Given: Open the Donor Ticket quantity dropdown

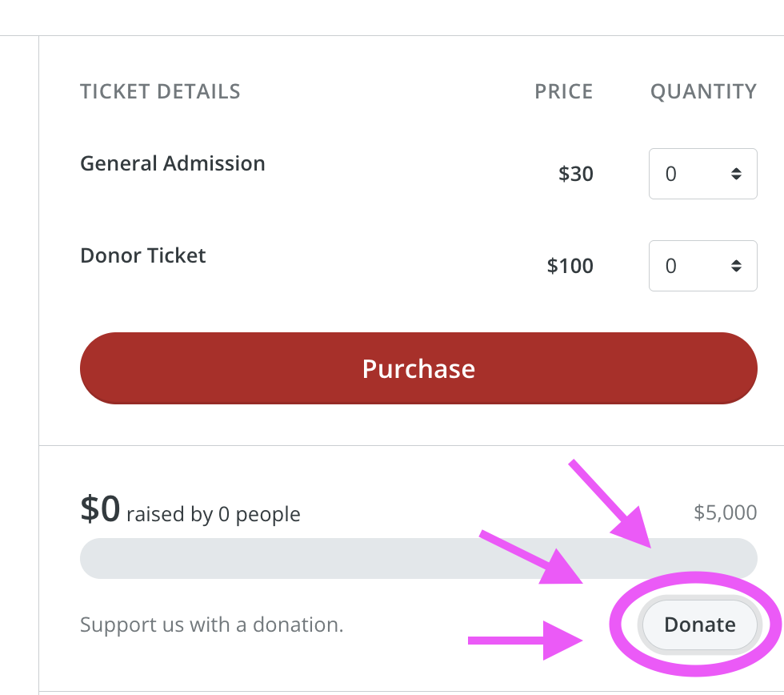Looking at the screenshot, I should 702,266.
